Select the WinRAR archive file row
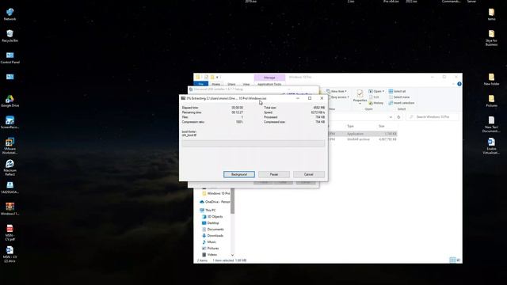Viewport: 507px width, 285px height. [362, 139]
